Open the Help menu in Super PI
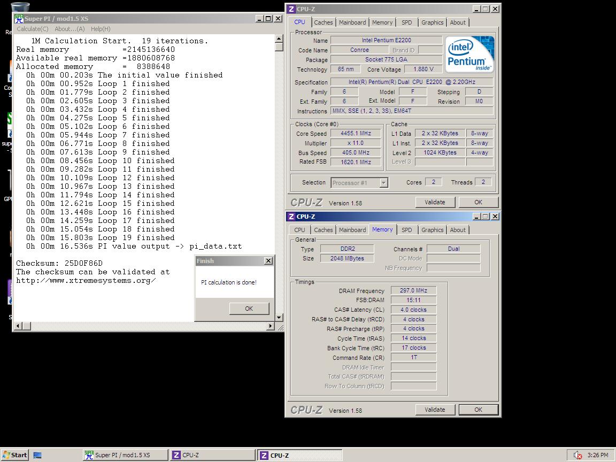616x462 pixels. [101, 29]
